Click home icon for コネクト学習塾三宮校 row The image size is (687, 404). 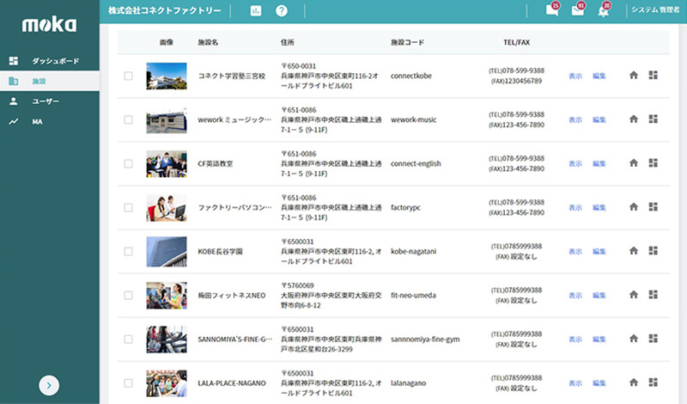(x=634, y=76)
